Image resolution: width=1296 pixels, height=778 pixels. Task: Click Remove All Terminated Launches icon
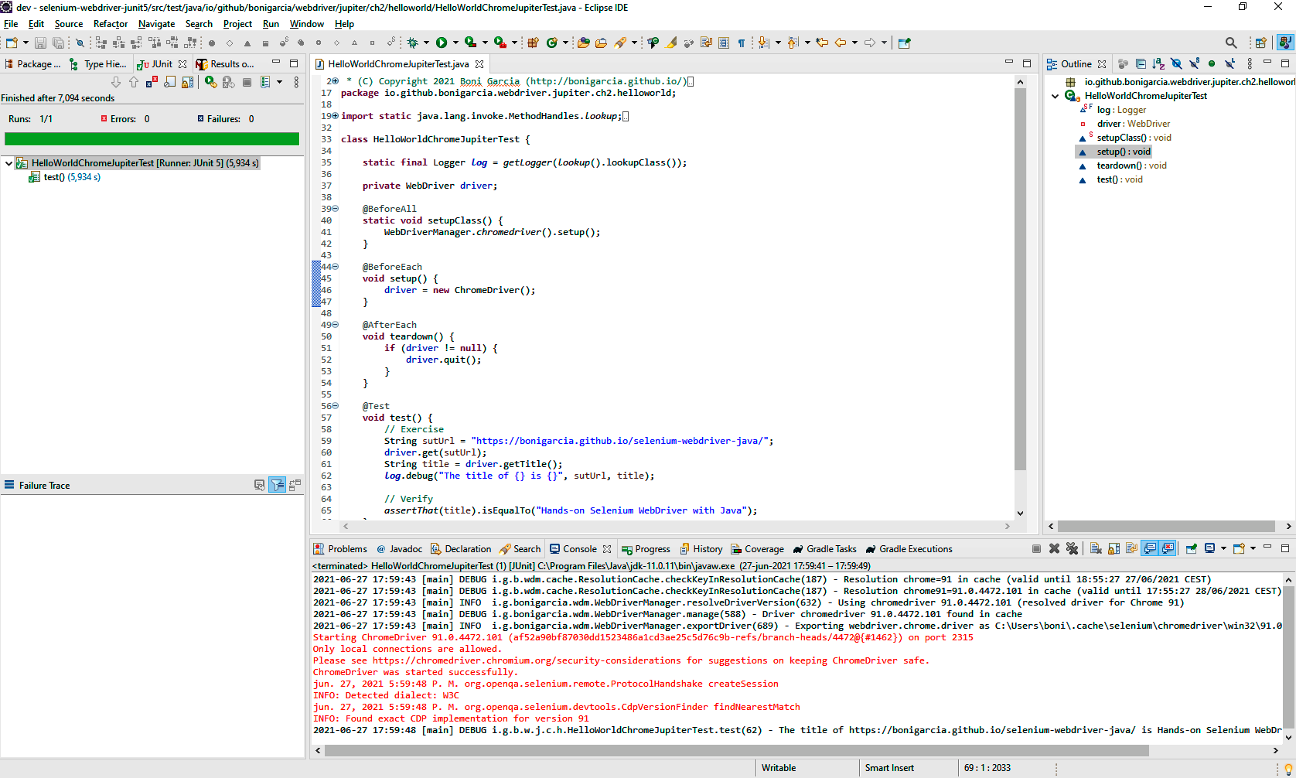(1072, 549)
